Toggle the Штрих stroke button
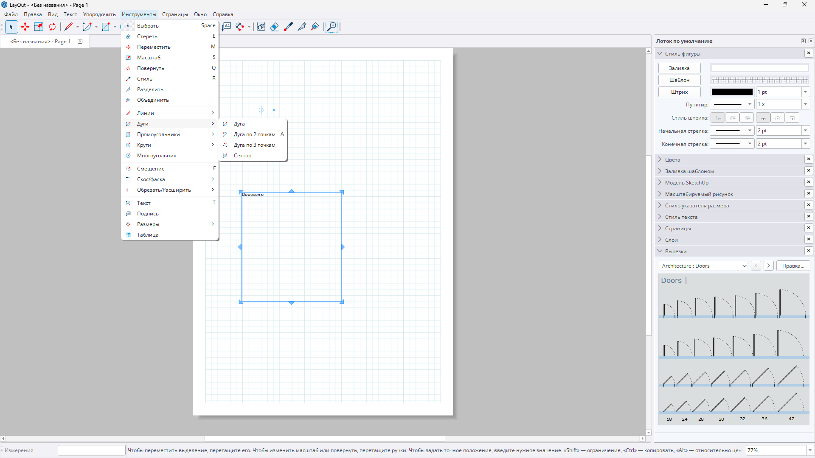The height and width of the screenshot is (458, 815). point(679,92)
